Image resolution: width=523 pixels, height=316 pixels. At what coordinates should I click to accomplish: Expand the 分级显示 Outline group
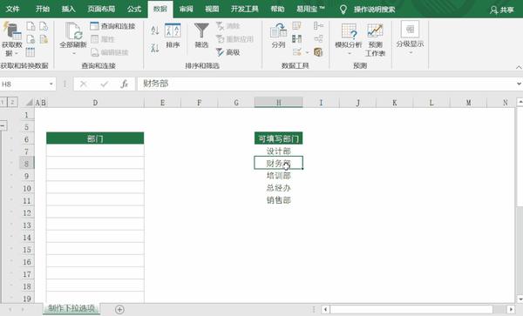click(411, 38)
